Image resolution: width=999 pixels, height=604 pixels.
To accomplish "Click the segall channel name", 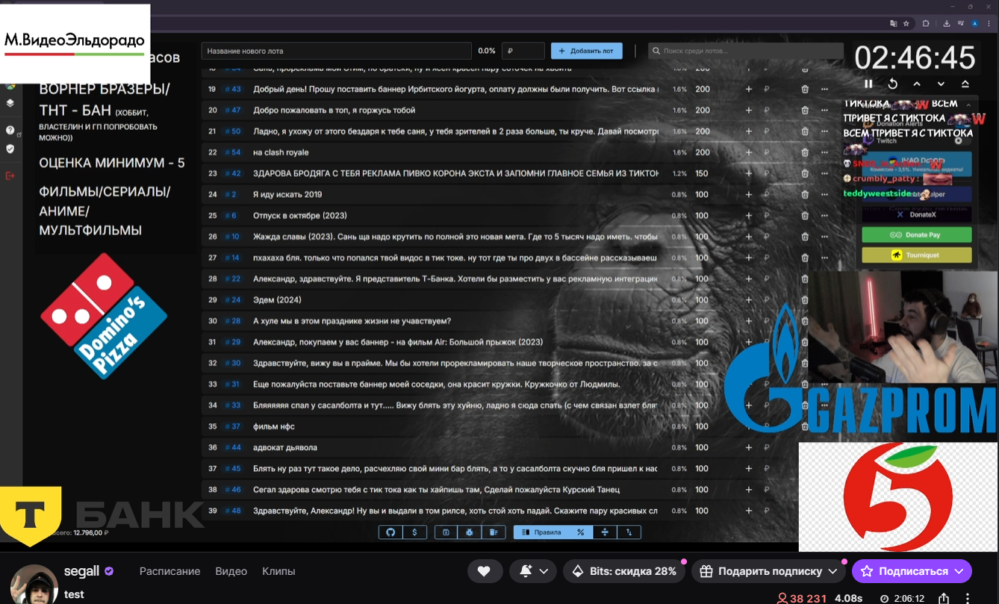I will pyautogui.click(x=81, y=571).
